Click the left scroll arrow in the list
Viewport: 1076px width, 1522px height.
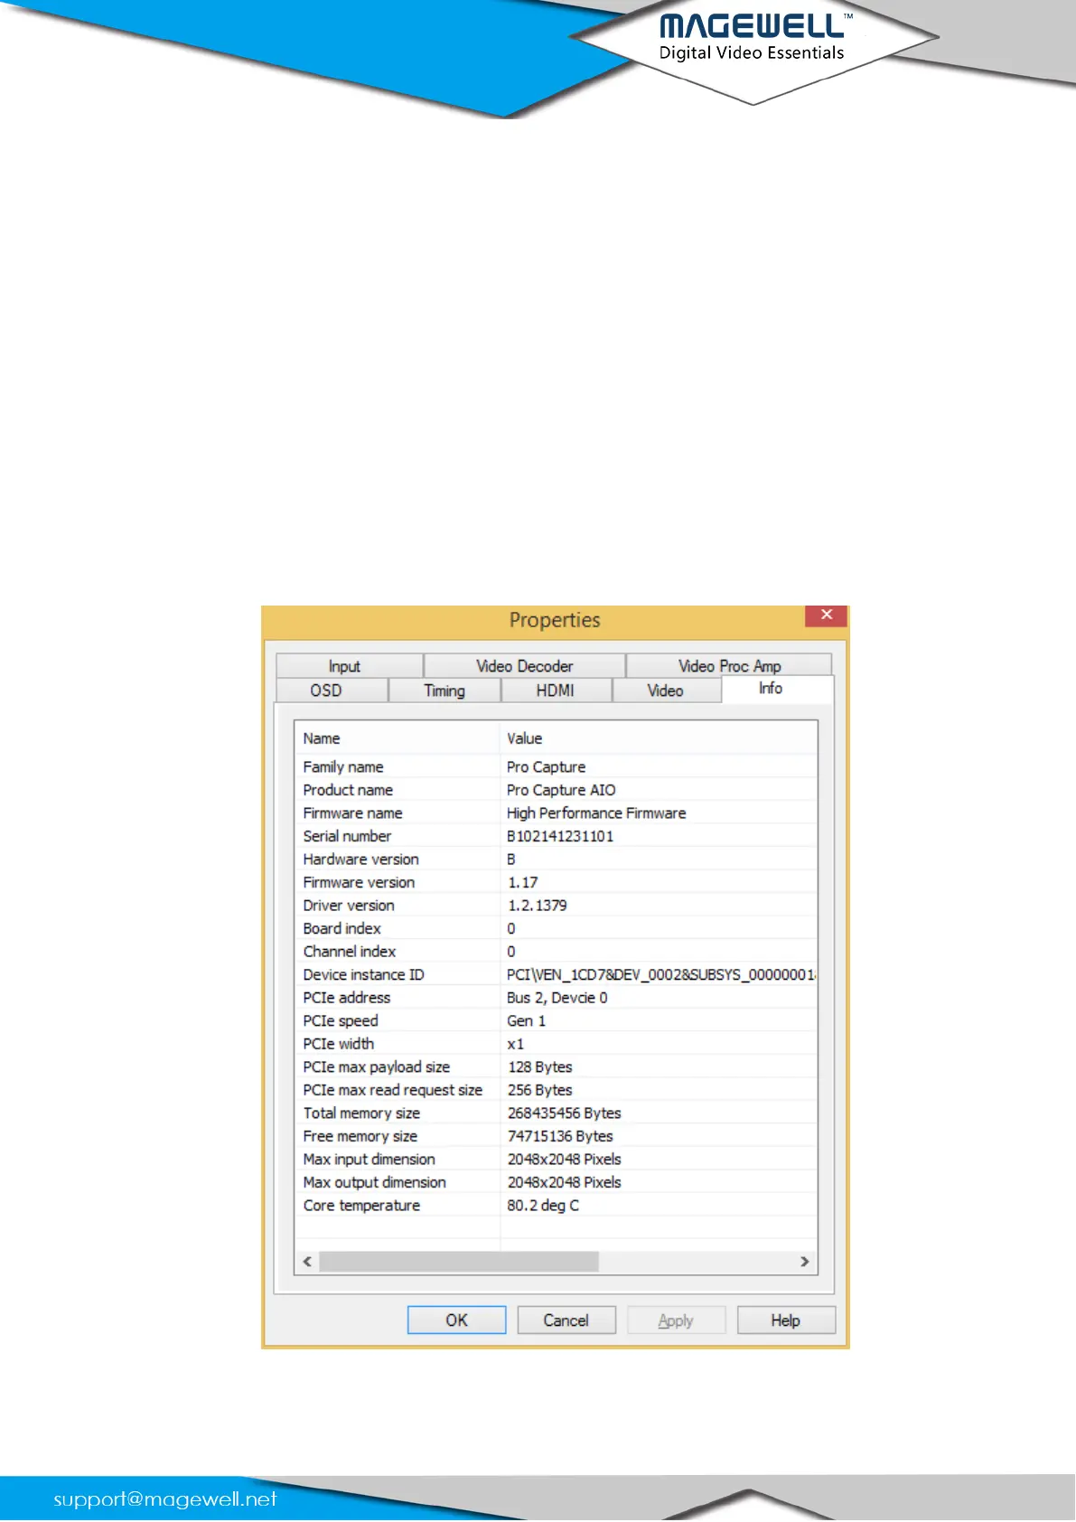[307, 1262]
